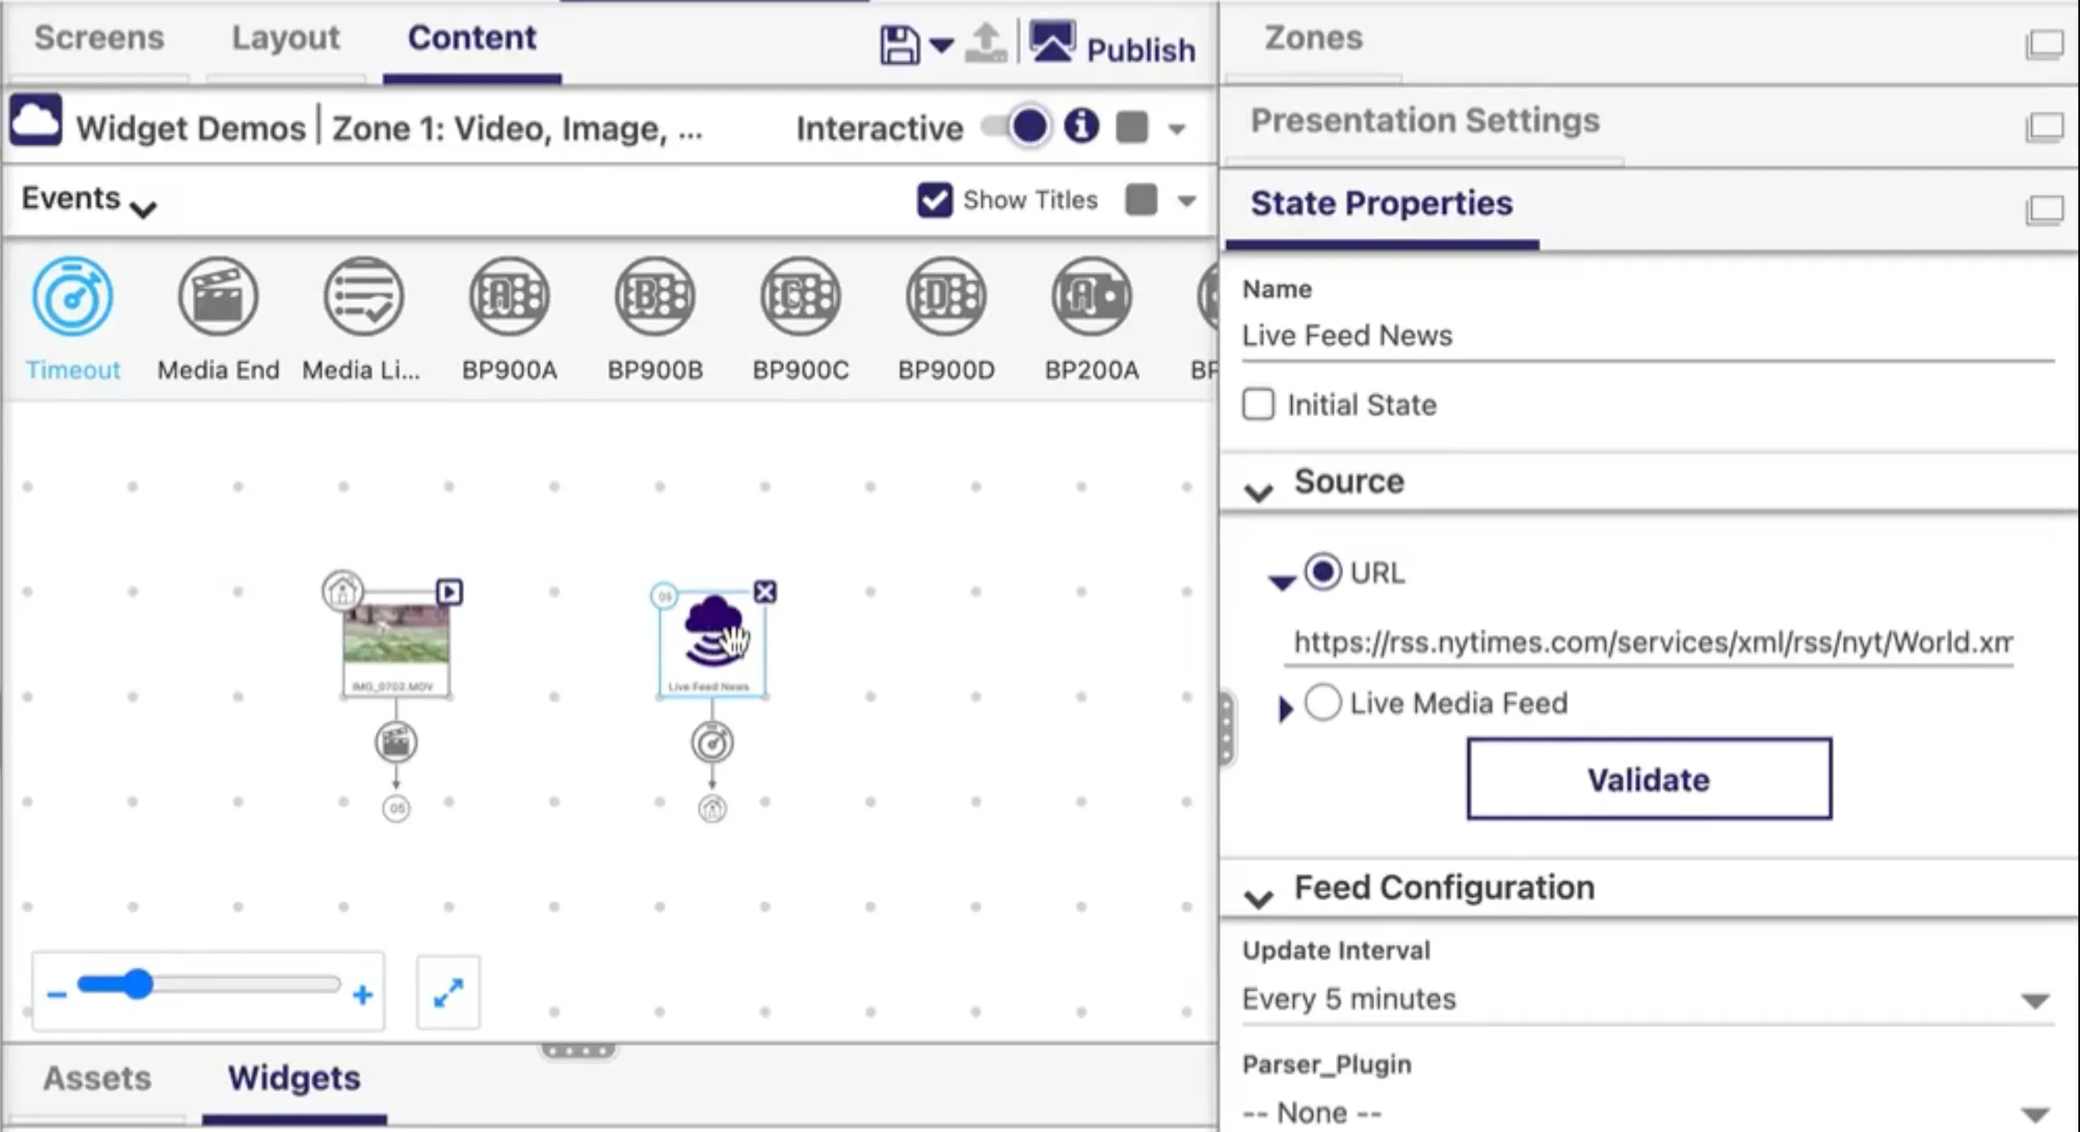Click the save presentation floppy icon
Screen dimensions: 2080x1132
click(900, 45)
